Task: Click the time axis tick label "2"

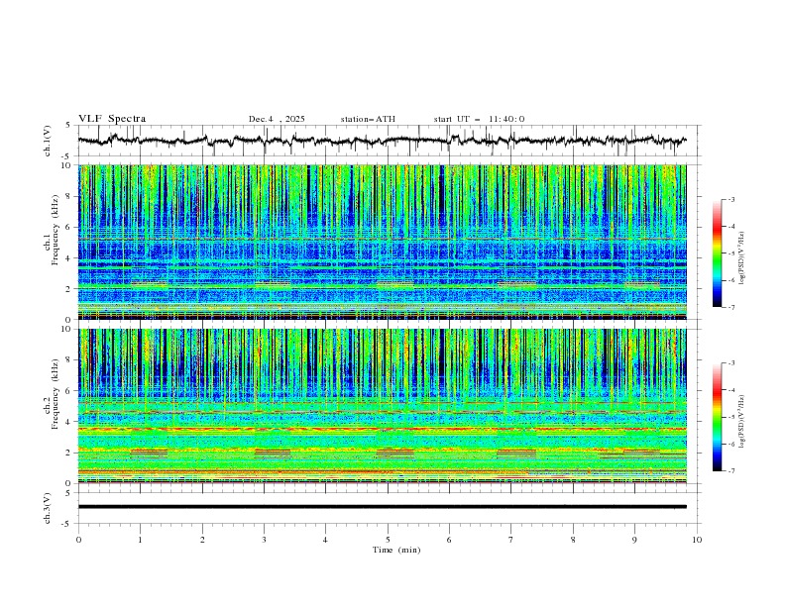Action: point(202,540)
